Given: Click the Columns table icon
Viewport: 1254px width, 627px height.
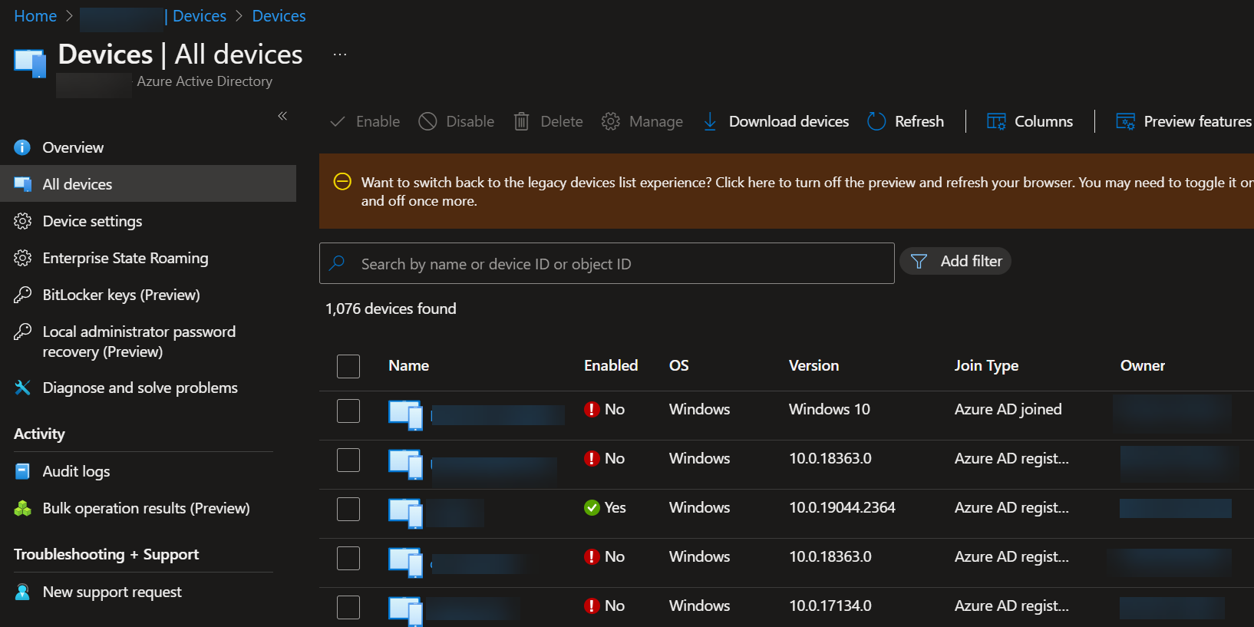Looking at the screenshot, I should tap(996, 121).
